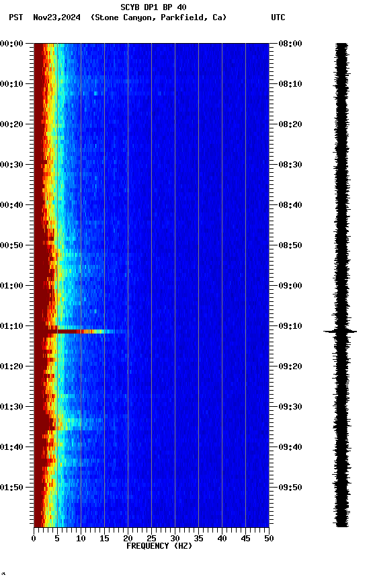Click the UTC time label 08:20
This screenshot has height=581, width=371.
click(290, 124)
